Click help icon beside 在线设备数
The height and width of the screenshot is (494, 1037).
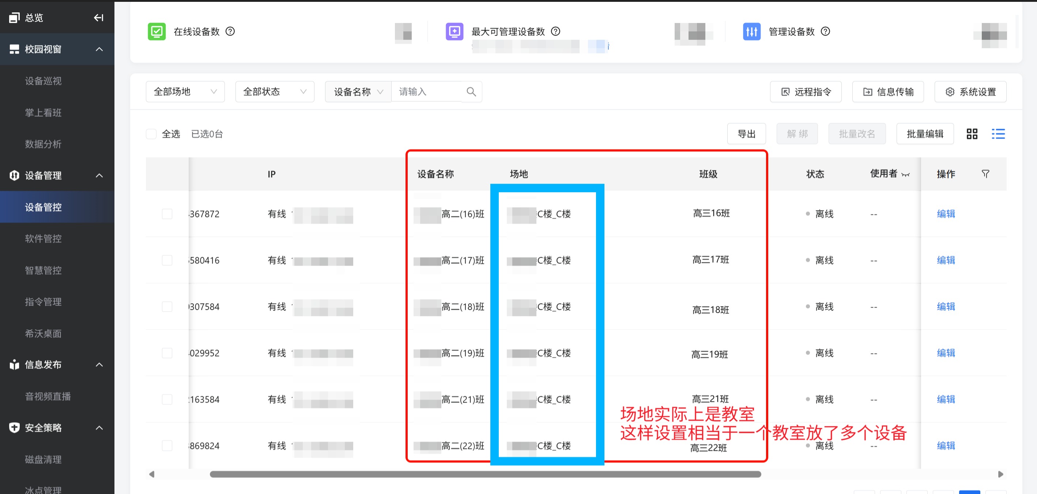point(230,31)
